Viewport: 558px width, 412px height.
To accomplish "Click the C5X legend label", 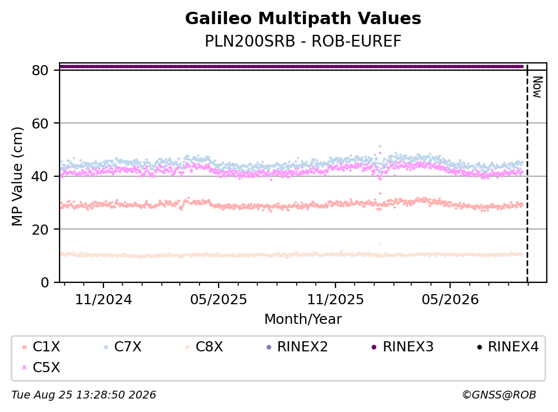I will click(46, 367).
